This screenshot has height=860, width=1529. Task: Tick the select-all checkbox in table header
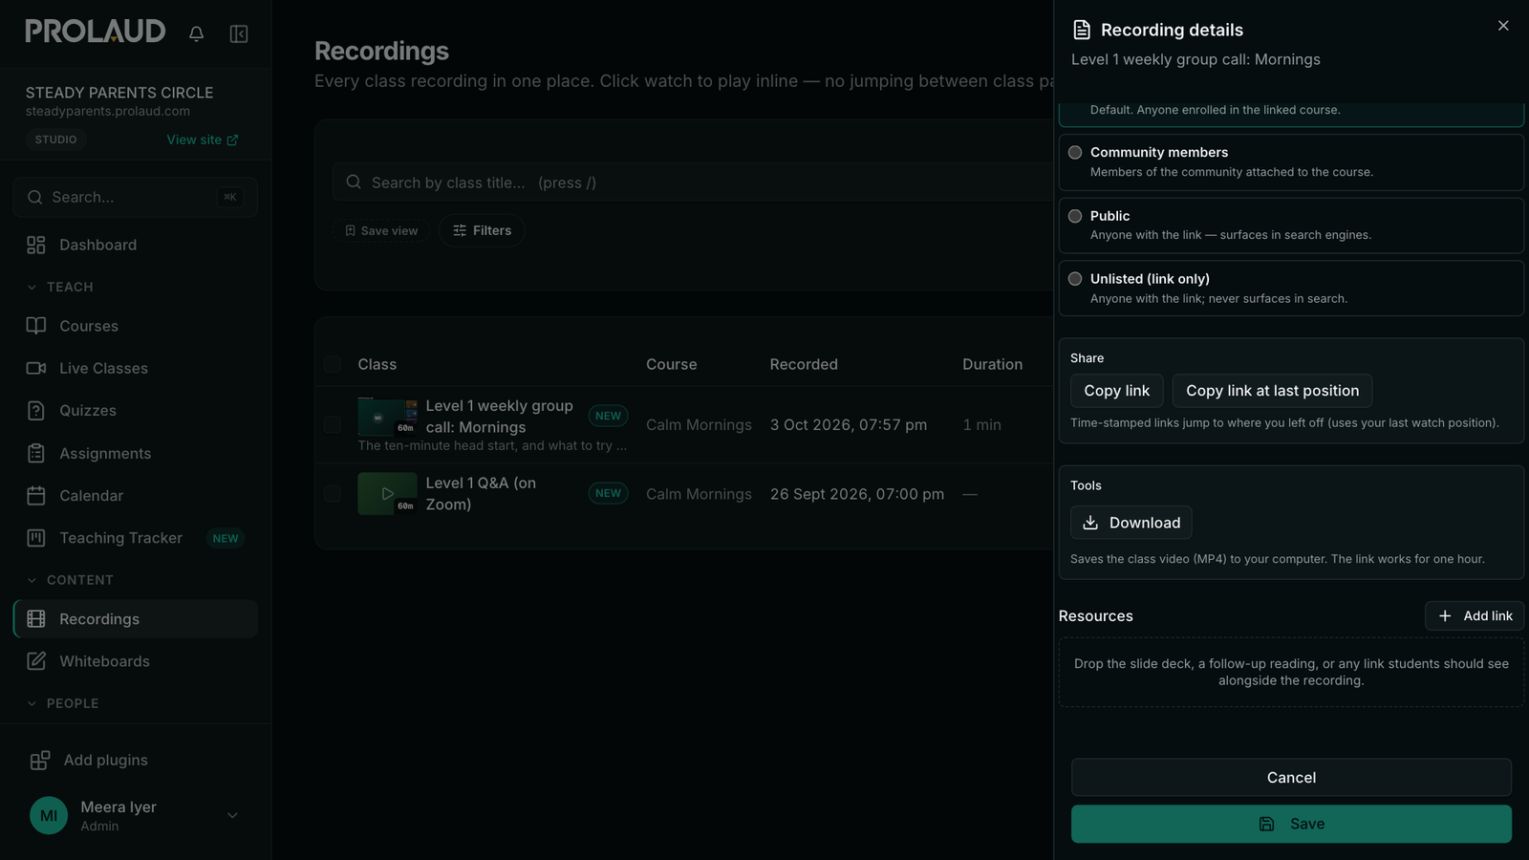pyautogui.click(x=333, y=364)
